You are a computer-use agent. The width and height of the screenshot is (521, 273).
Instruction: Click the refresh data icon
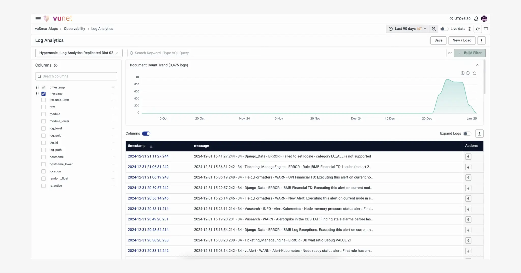pyautogui.click(x=477, y=29)
